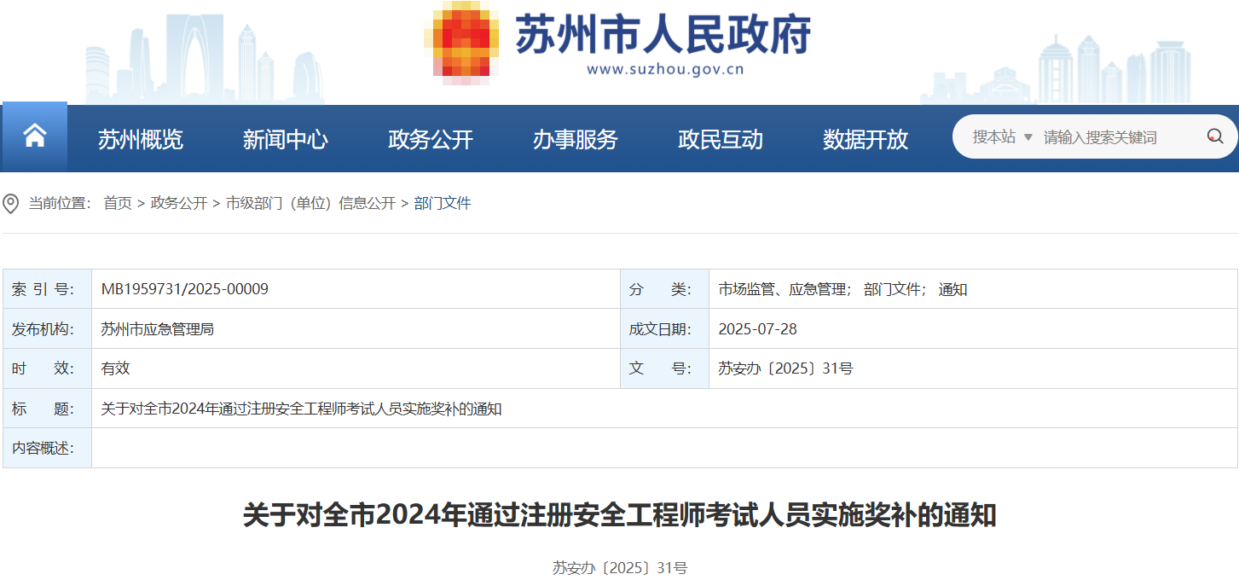Open 市级部门（单位）信息公开 breadcrumb link
The width and height of the screenshot is (1239, 580).
310,203
